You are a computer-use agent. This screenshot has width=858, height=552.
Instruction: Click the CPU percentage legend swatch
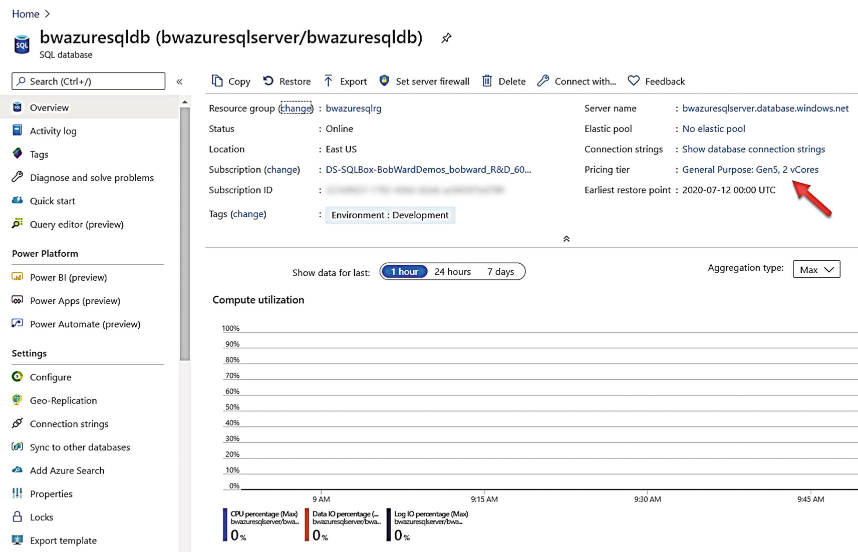(225, 524)
